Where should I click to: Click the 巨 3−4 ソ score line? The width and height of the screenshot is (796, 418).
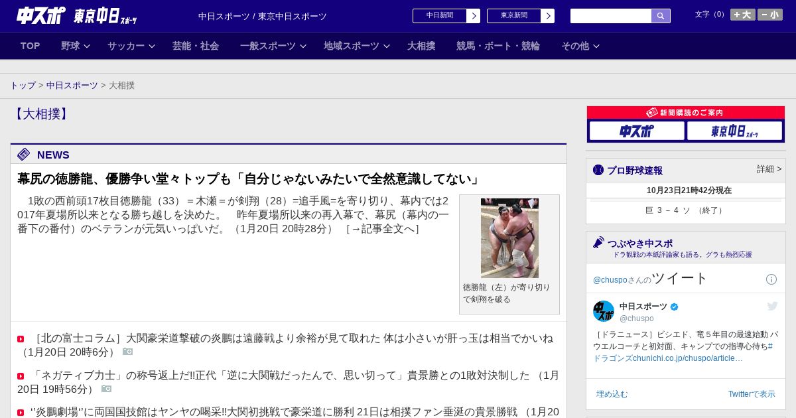685,210
